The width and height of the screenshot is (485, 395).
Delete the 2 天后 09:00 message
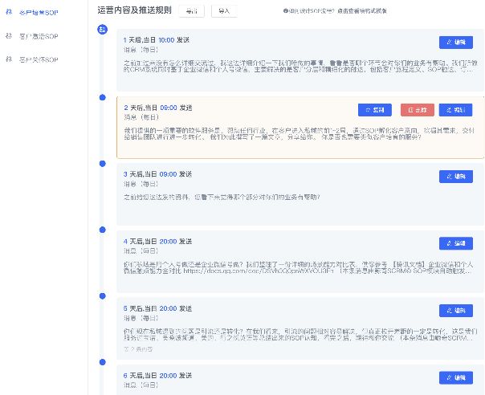[418, 110]
